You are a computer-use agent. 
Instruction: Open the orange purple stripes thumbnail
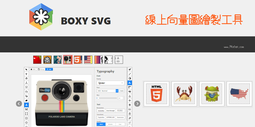pyautogui.click(x=98, y=60)
